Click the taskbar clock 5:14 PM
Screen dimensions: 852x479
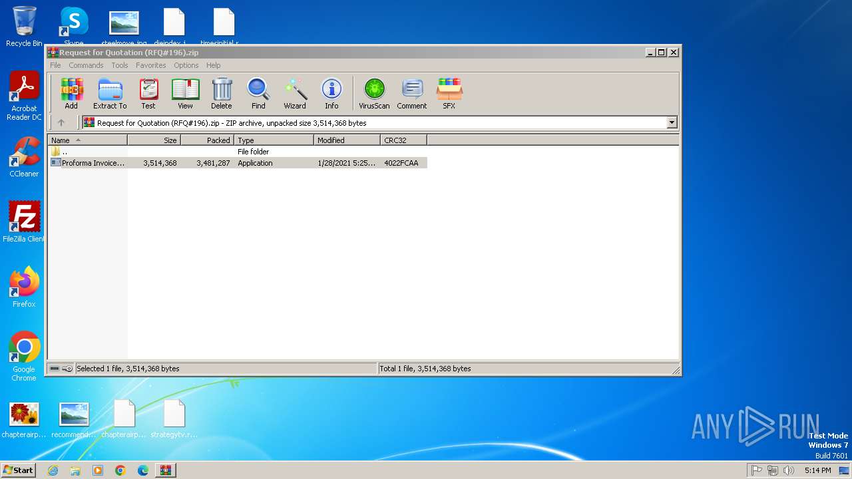point(817,470)
